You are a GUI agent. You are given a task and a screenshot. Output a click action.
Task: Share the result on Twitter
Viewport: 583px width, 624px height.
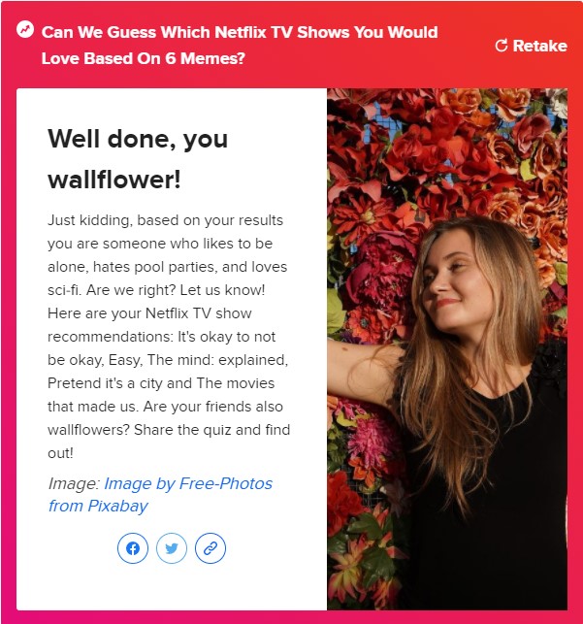(172, 548)
